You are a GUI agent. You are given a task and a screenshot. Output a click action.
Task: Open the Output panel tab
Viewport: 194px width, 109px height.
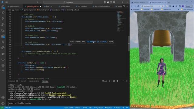23,81
